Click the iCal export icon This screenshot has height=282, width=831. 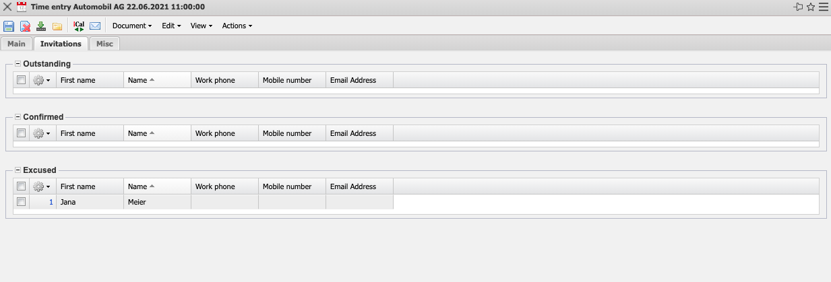click(79, 26)
